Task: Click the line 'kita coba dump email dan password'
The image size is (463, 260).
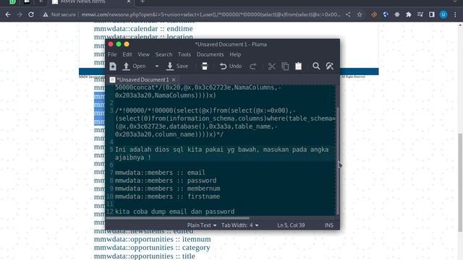Action: click(x=174, y=212)
